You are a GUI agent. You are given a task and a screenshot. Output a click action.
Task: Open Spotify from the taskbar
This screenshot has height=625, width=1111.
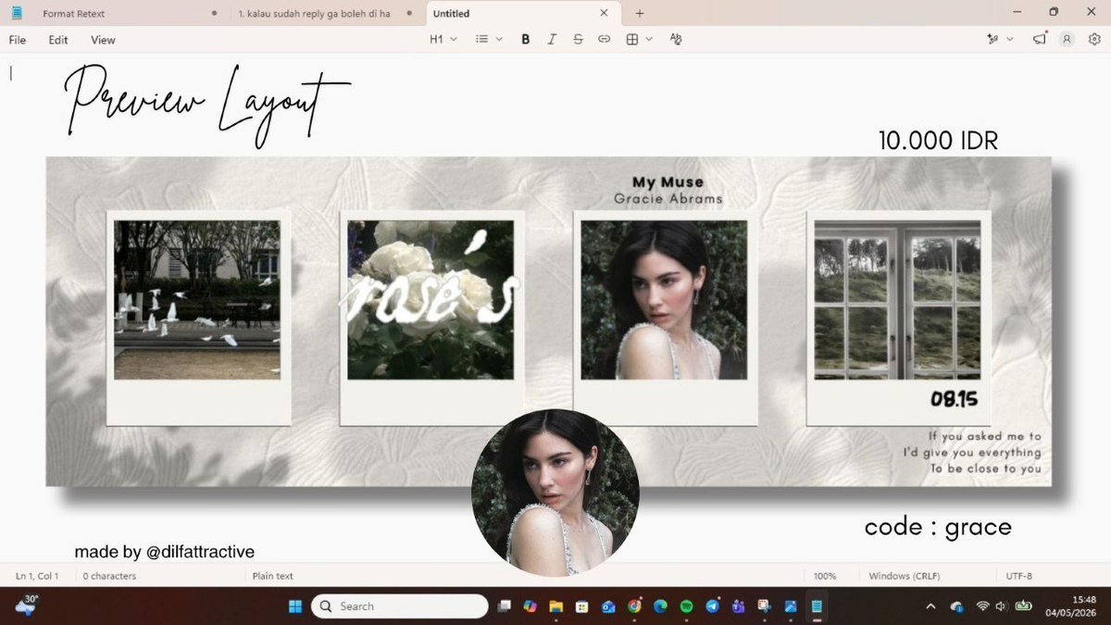[x=686, y=606]
